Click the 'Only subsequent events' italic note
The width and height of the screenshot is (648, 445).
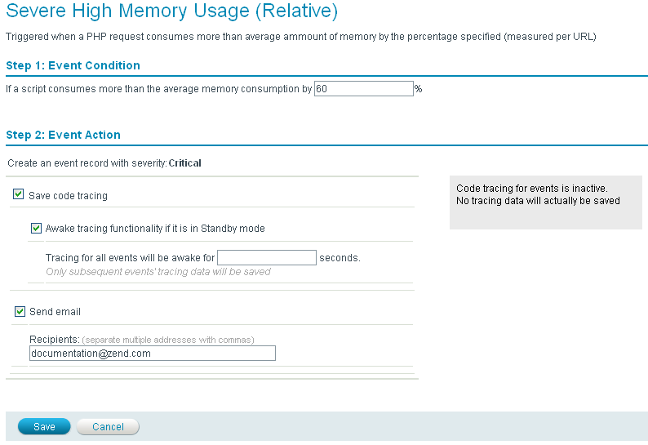point(158,272)
